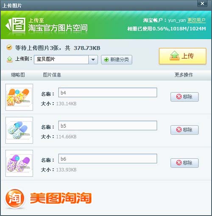The width and height of the screenshot is (212, 216).
Task: Click the 更多操作 column header
Action: coord(184,75)
